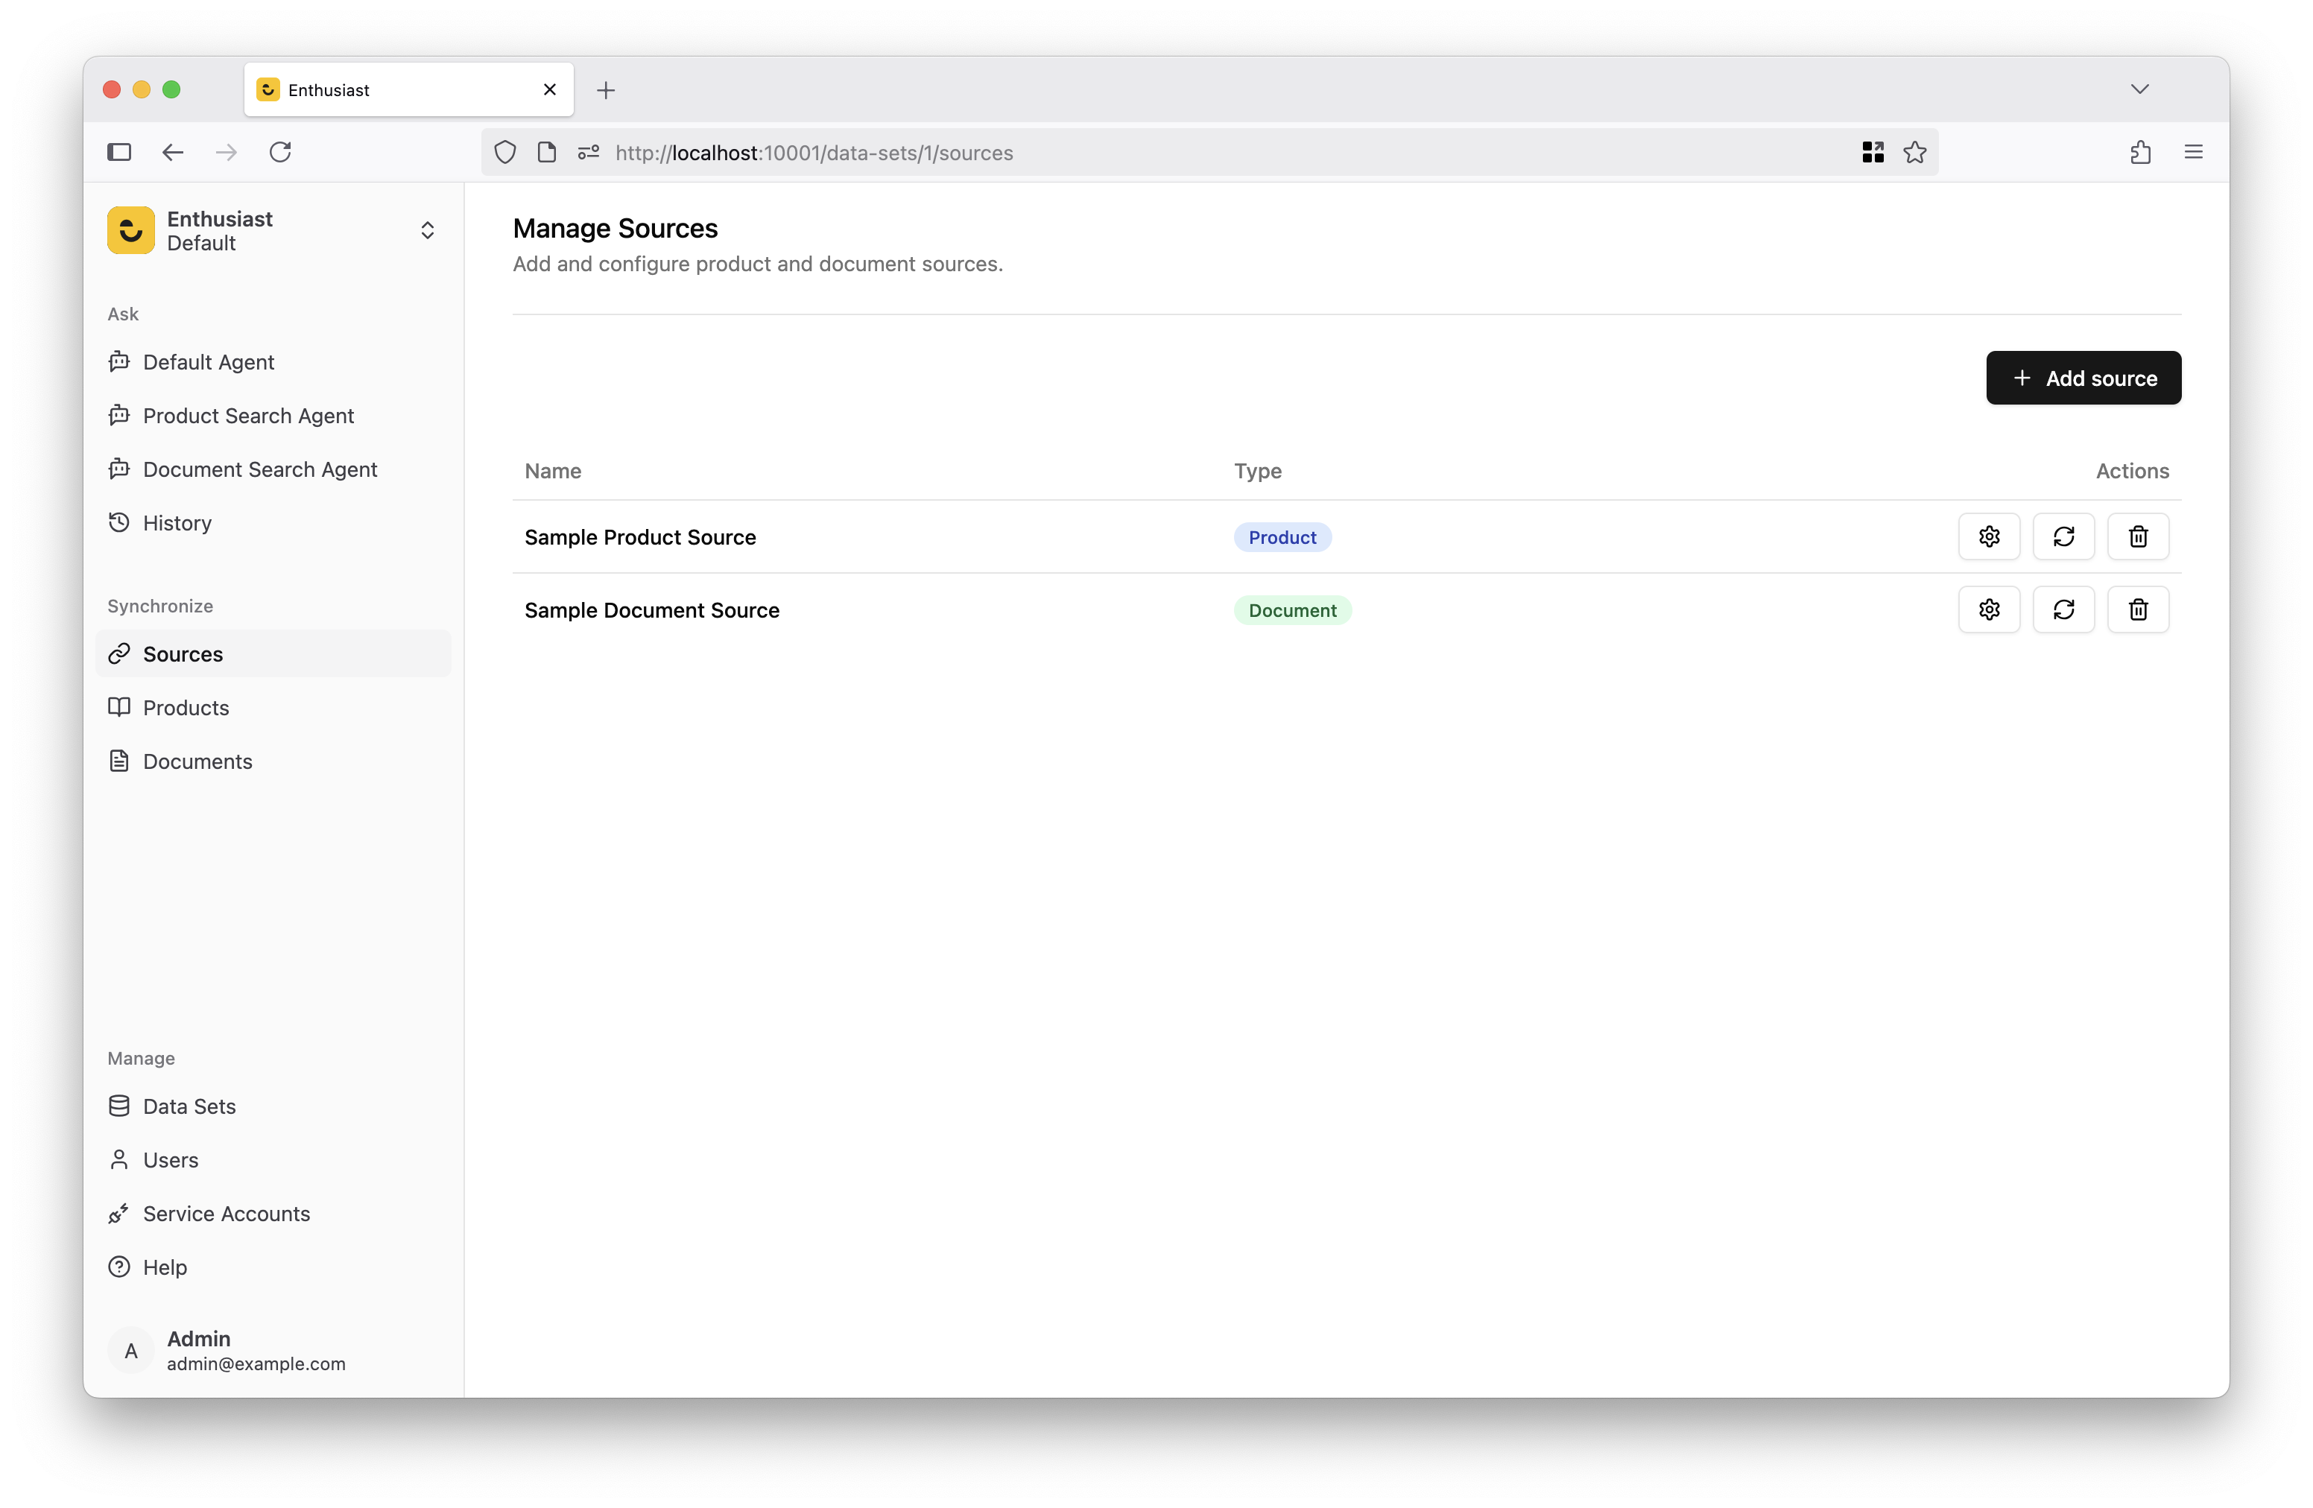Toggle the browser sidebar panel icon

[x=118, y=151]
